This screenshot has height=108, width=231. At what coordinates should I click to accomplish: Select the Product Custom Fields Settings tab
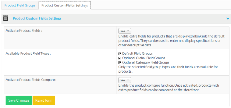[64, 5]
